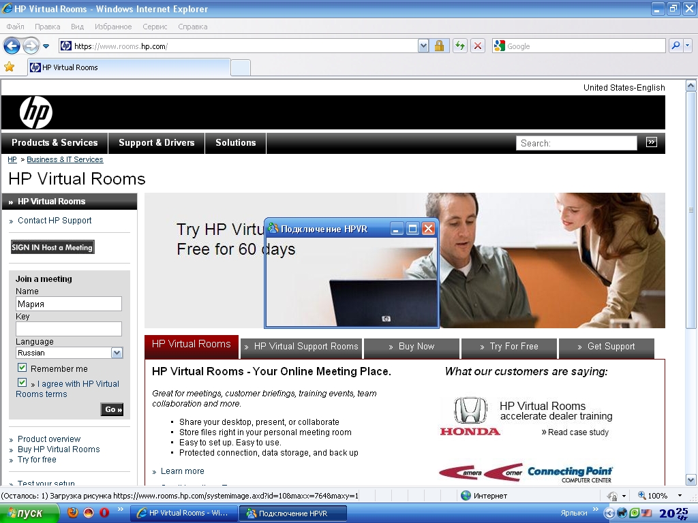The image size is (698, 523).
Task: Click the empty Key input field
Action: pos(69,329)
